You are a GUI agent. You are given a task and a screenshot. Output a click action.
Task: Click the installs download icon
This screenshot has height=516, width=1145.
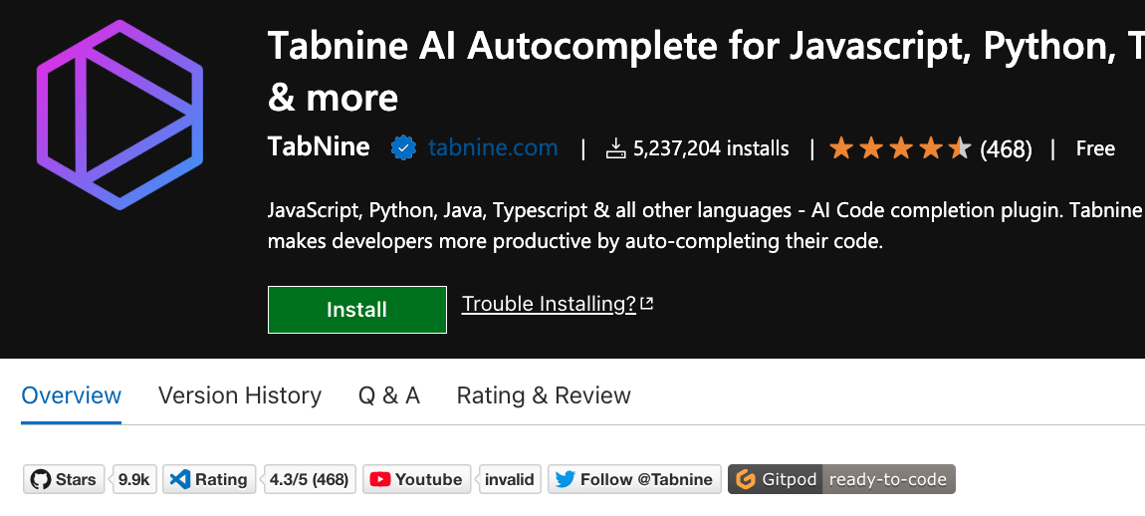point(616,149)
